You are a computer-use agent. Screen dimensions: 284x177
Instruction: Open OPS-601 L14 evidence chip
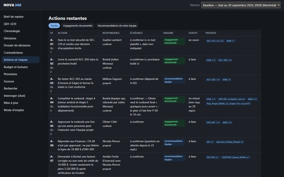click(x=213, y=123)
